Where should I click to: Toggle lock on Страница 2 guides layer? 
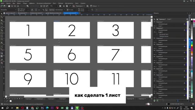click(184, 30)
